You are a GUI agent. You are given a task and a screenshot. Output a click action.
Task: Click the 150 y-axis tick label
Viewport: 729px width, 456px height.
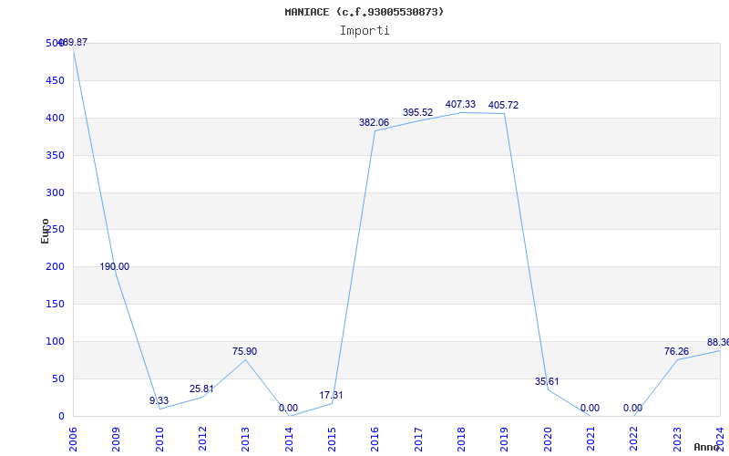tap(55, 304)
